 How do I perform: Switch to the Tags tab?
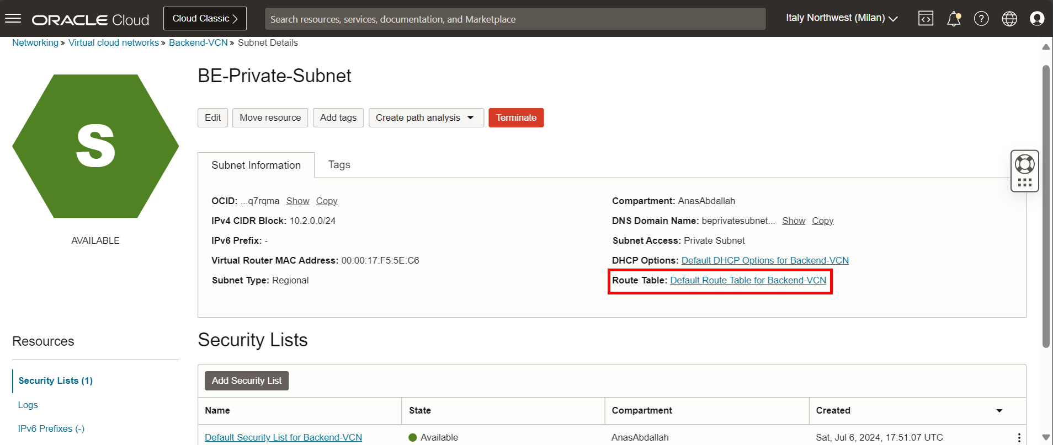pos(339,165)
